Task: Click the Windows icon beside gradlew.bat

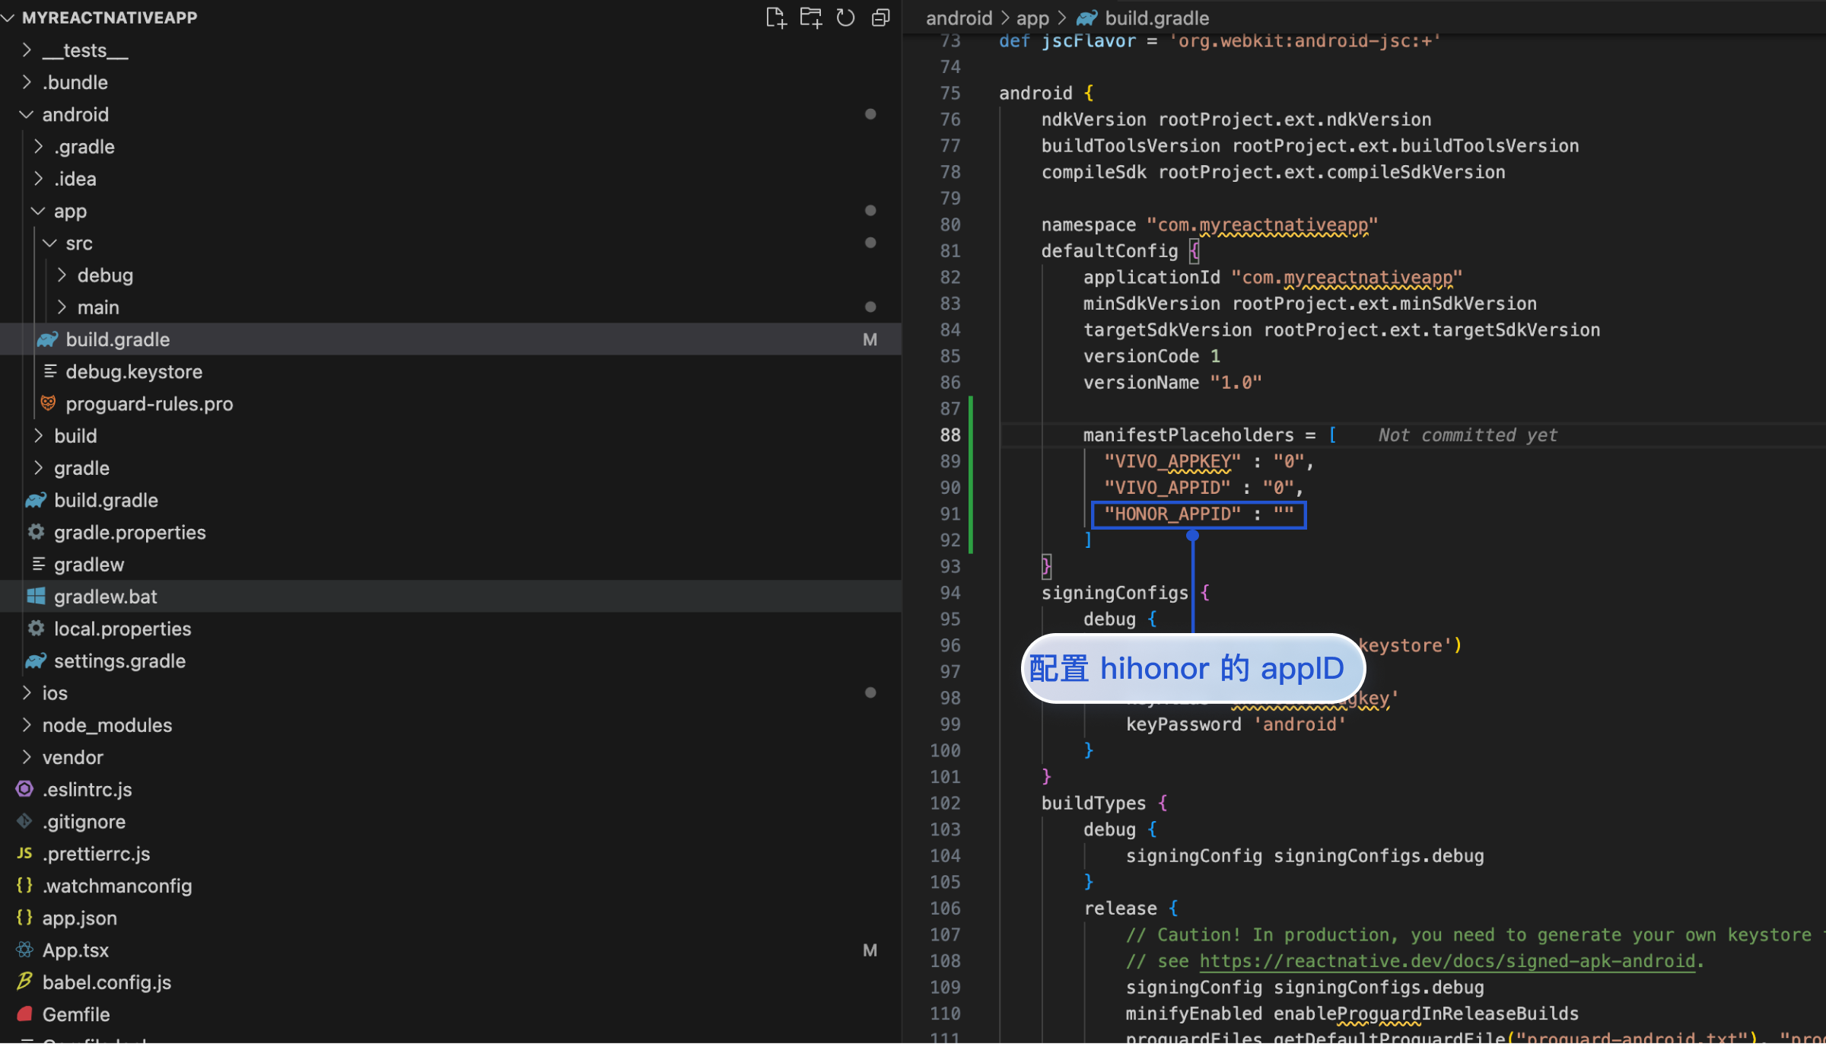Action: coord(36,596)
